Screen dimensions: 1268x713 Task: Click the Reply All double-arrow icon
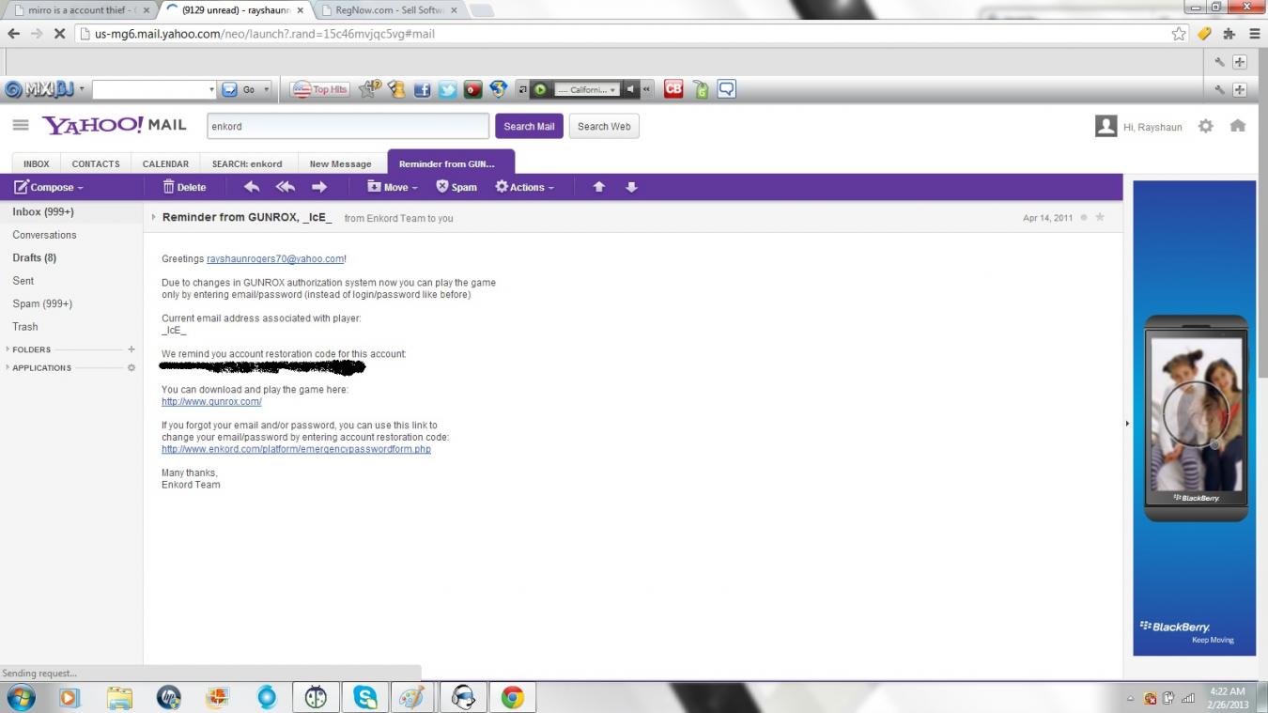286,187
